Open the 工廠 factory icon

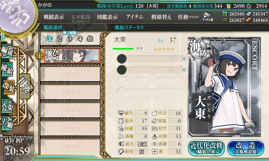[7, 123]
